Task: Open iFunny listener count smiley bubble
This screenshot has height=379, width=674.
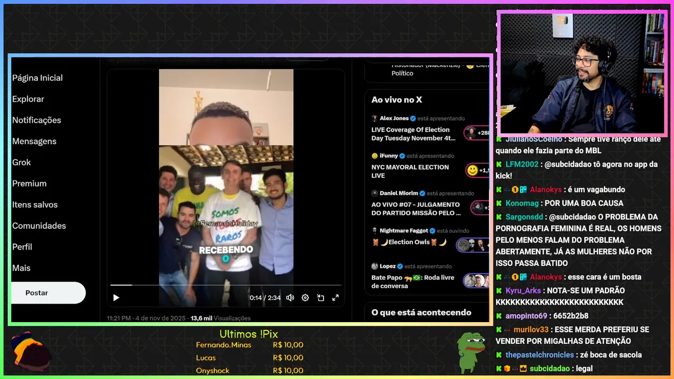Action: [x=478, y=171]
